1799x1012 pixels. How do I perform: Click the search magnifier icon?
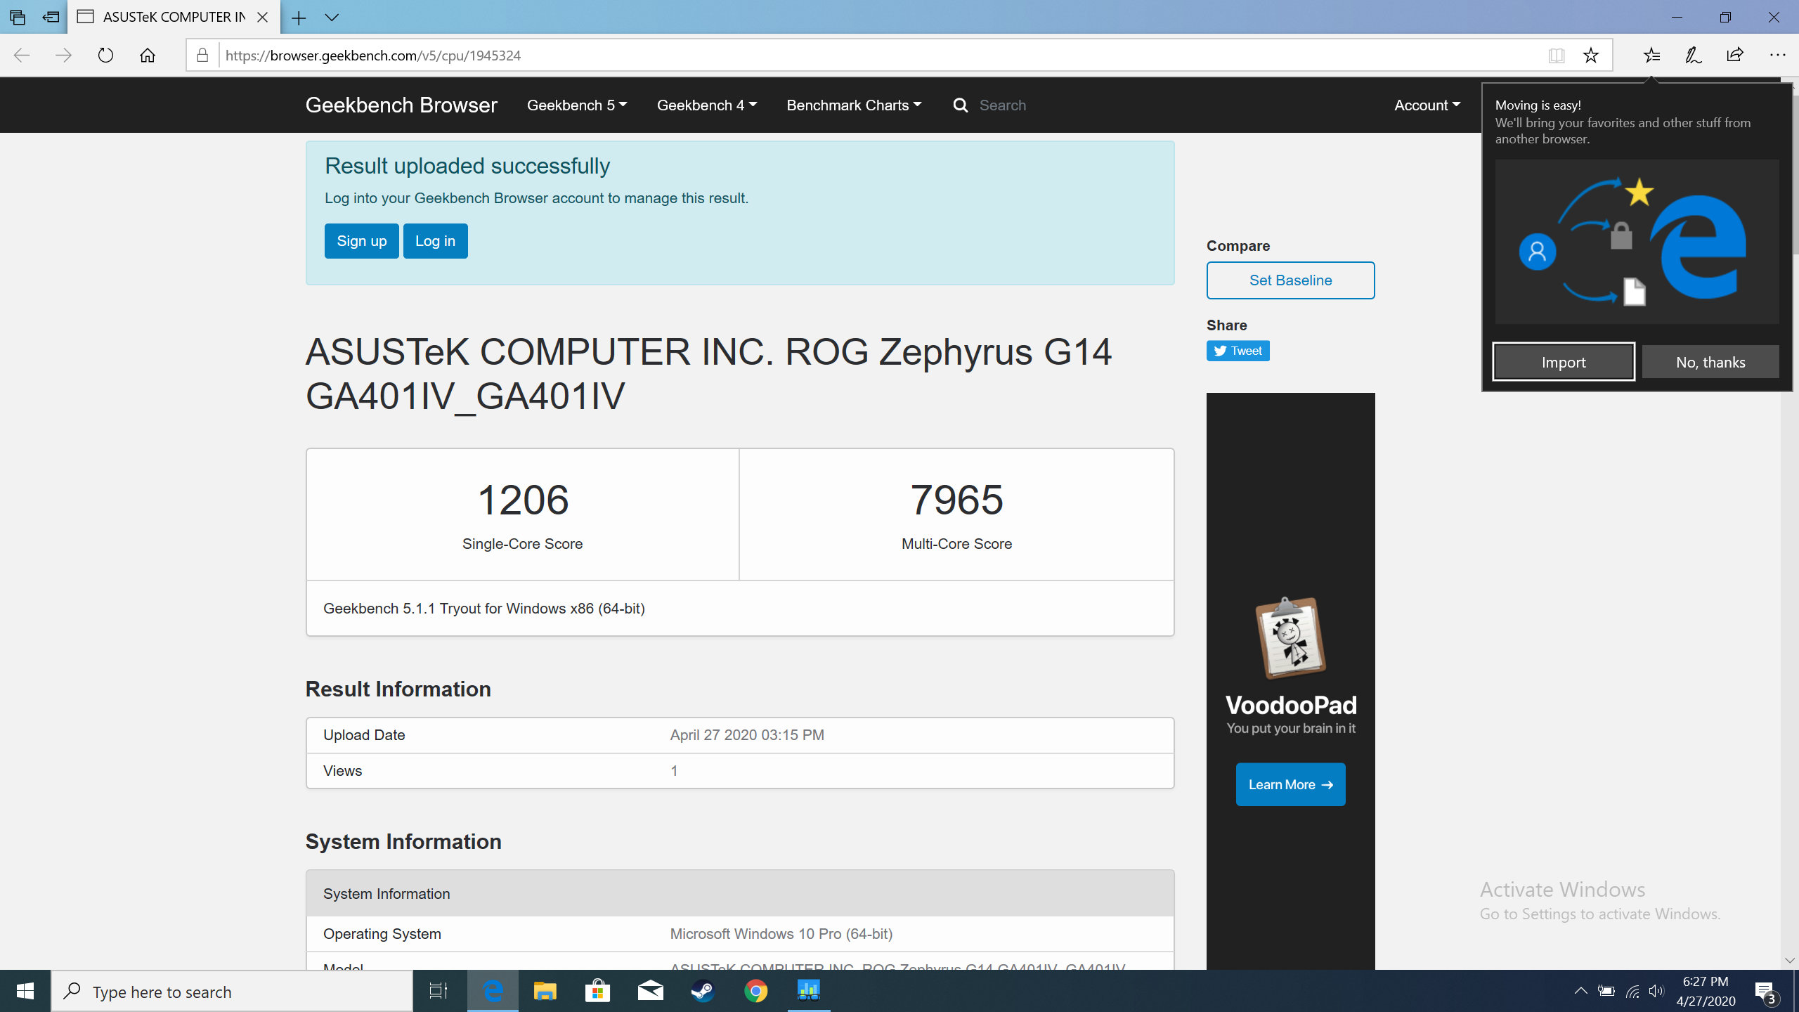[960, 105]
